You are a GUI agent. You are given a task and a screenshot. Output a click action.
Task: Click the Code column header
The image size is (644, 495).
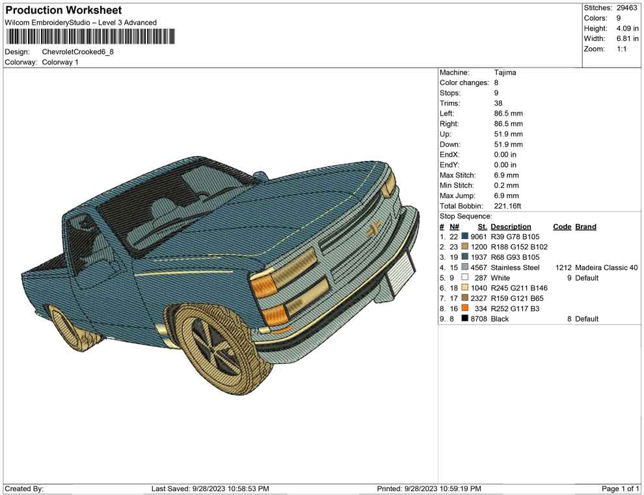[562, 227]
